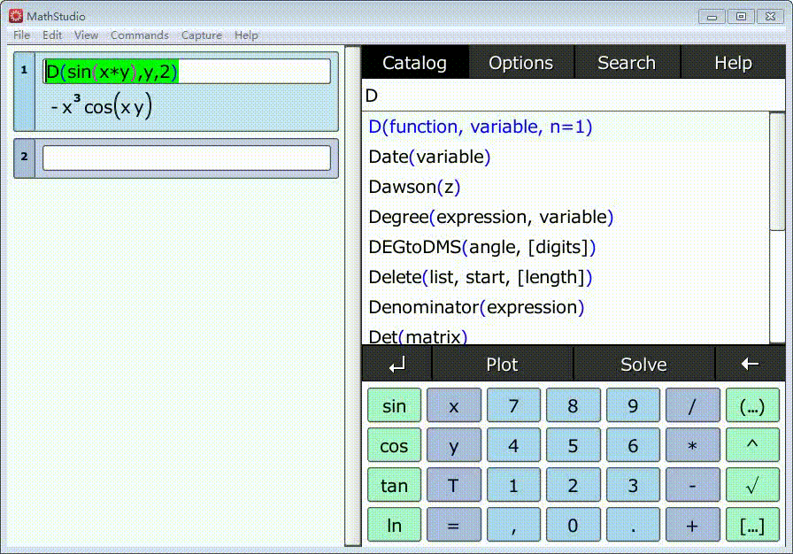Click the plus key
This screenshot has width=793, height=554.
(x=692, y=525)
